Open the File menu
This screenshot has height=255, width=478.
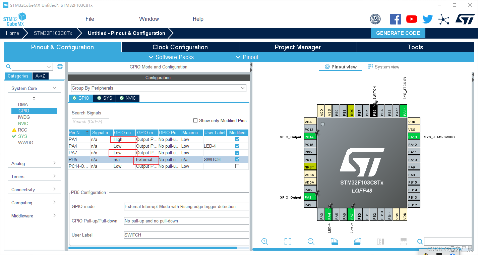(90, 19)
